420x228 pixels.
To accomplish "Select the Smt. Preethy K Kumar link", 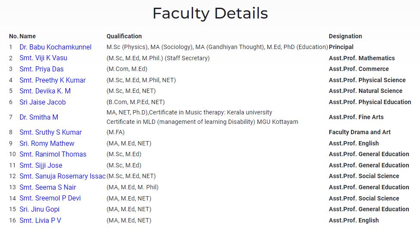I will point(52,80).
